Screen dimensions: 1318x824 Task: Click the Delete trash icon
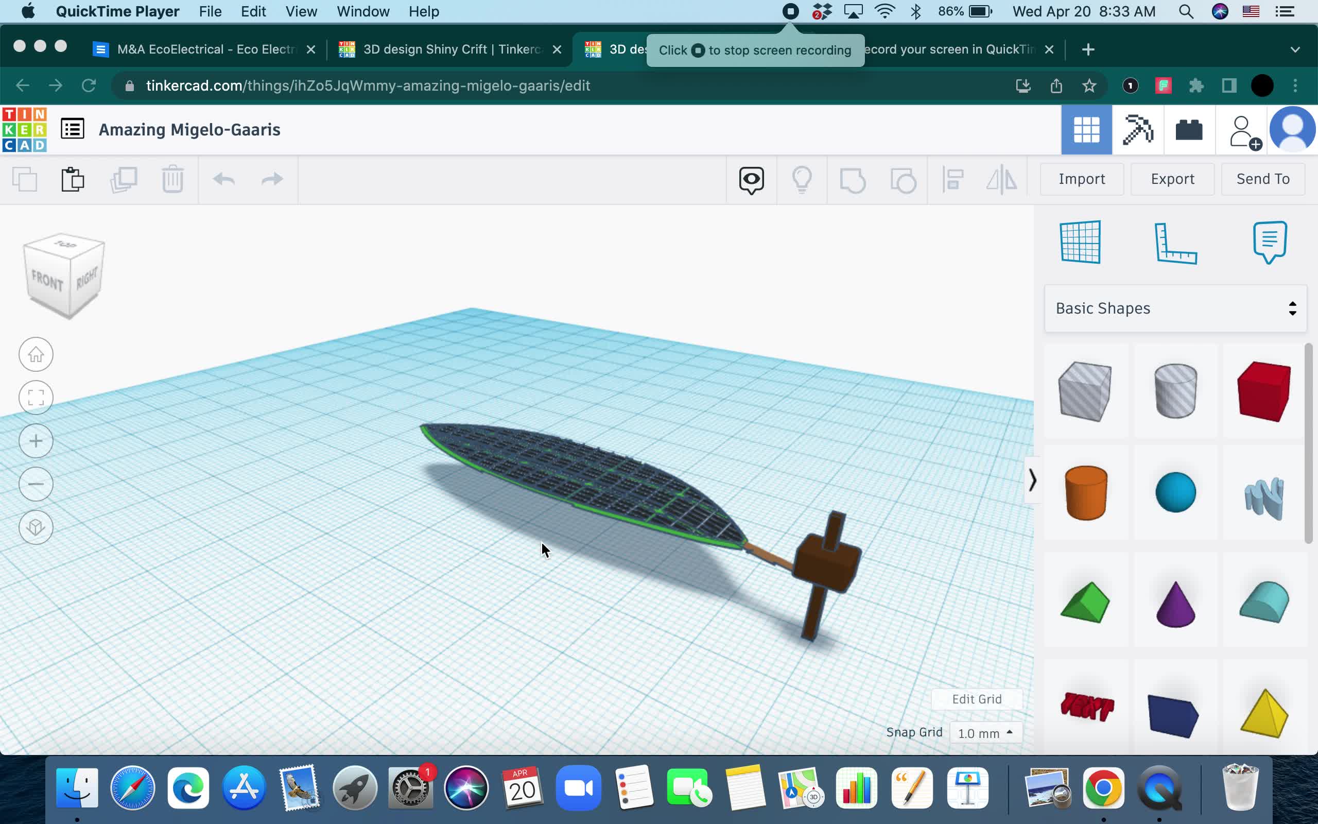172,179
